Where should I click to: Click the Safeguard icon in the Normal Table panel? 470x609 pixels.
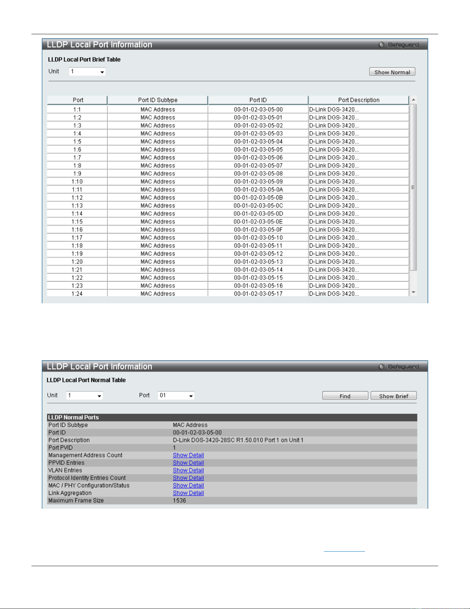click(x=381, y=367)
